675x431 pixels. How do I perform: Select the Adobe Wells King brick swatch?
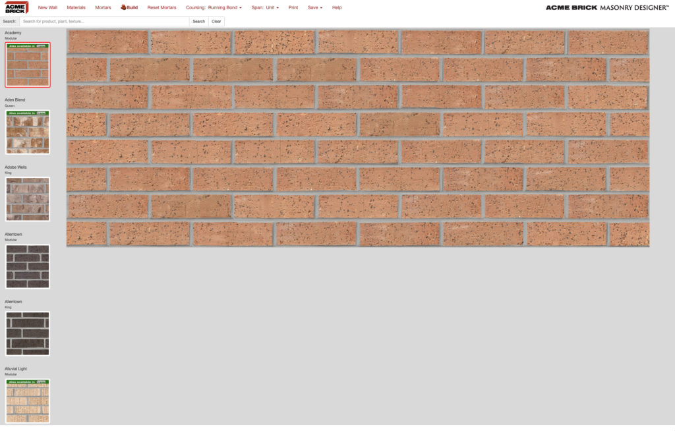[x=27, y=199]
